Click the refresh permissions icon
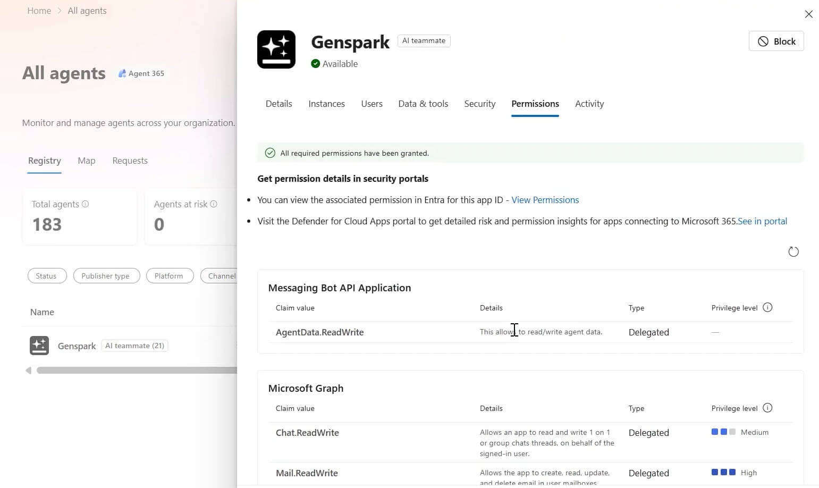 pos(793,251)
